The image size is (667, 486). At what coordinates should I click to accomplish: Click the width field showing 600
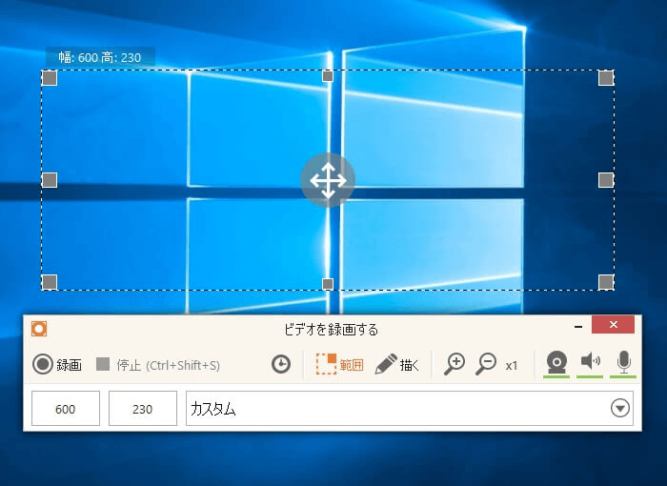(66, 409)
